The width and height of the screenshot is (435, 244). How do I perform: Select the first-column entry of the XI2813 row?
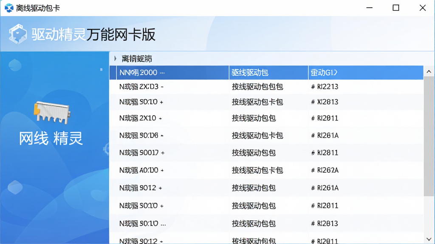(x=141, y=102)
